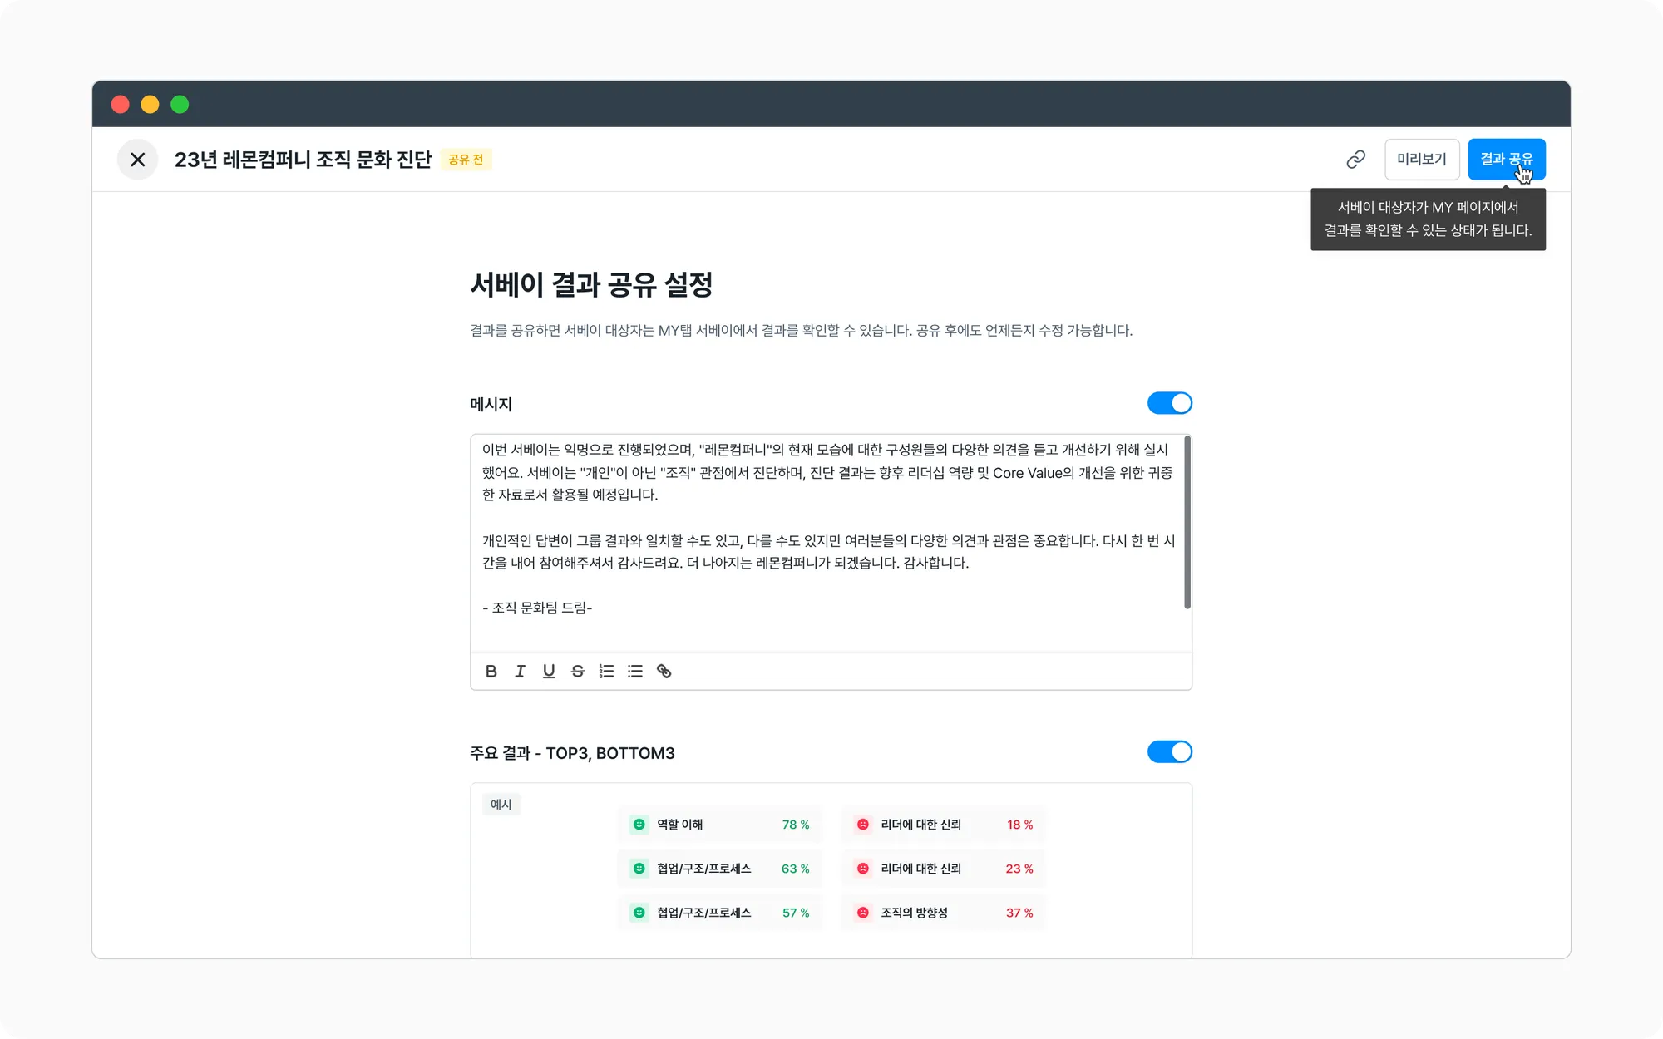
Task: Click the 조직의 방향성 result label
Action: point(915,913)
